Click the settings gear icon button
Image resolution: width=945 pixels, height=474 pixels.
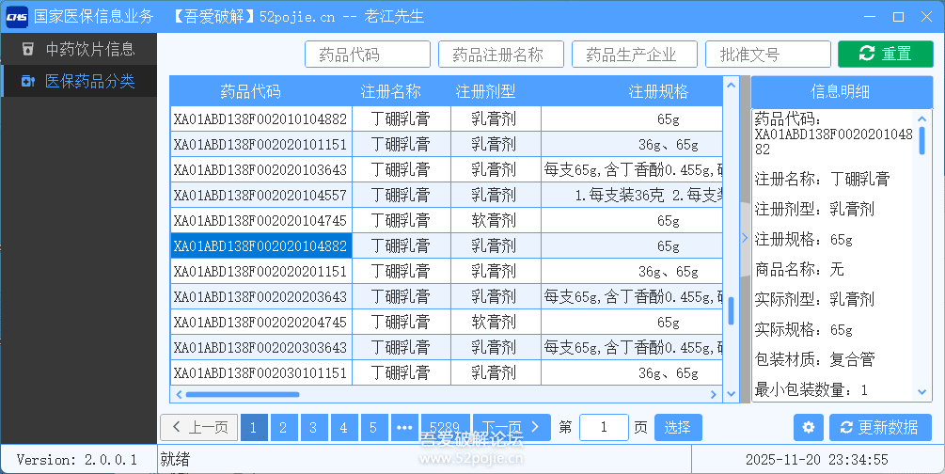pyautogui.click(x=808, y=428)
